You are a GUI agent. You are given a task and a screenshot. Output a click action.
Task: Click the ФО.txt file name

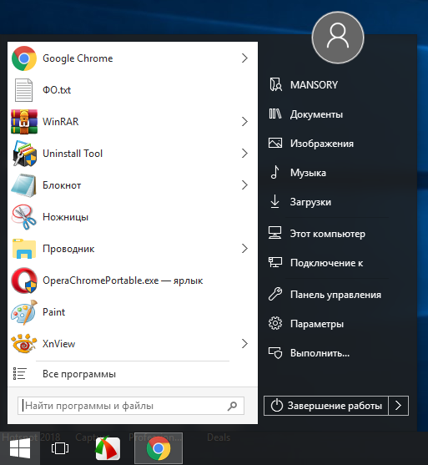coord(57,90)
